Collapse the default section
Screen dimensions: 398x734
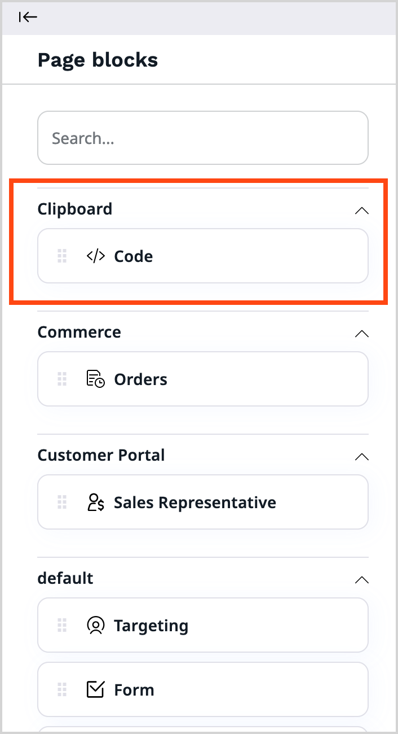361,579
